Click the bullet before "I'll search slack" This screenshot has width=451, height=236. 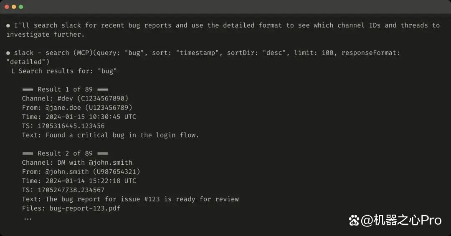click(x=8, y=25)
